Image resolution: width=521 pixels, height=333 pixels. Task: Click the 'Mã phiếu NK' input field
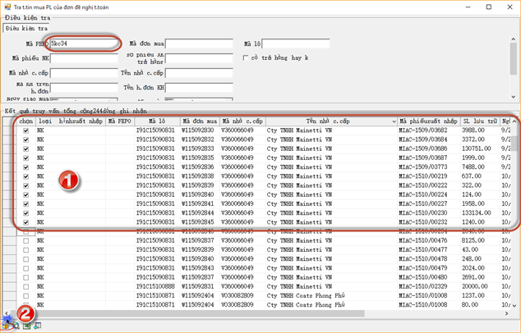point(84,58)
